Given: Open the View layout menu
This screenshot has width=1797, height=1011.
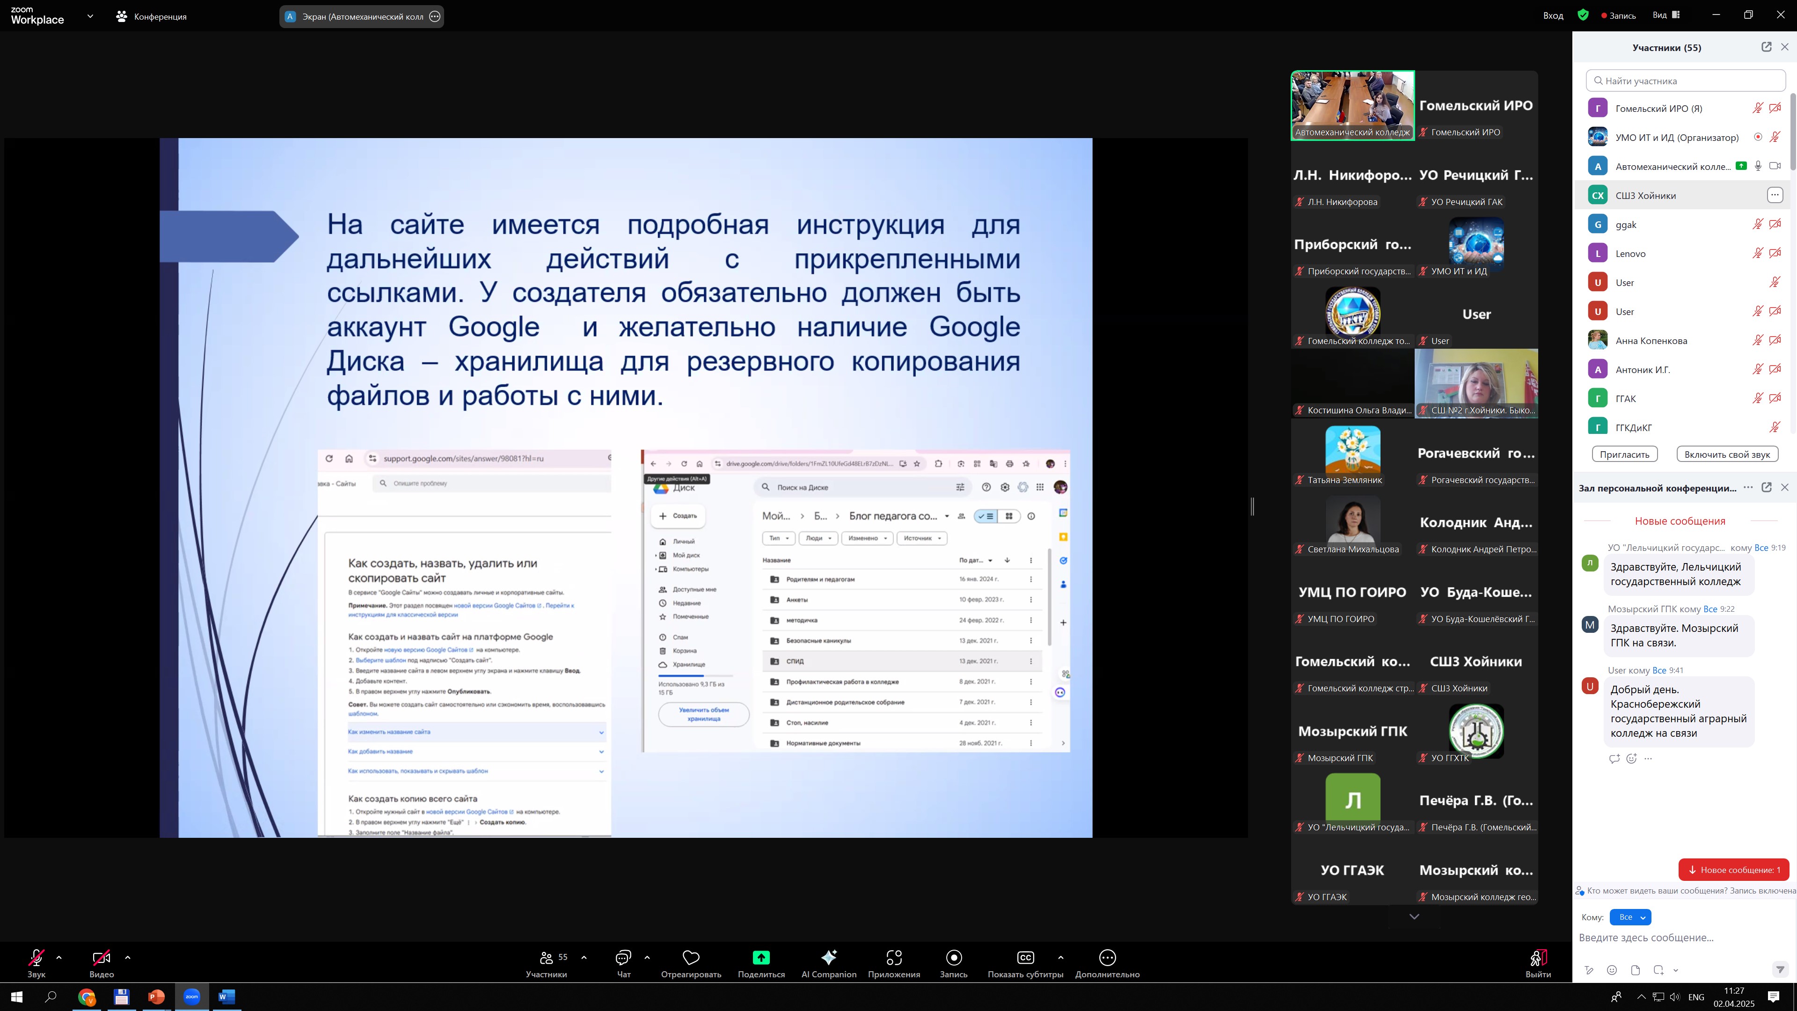Looking at the screenshot, I should pyautogui.click(x=1666, y=15).
